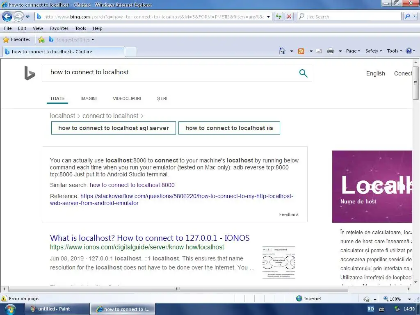
Task: Open the Help menu
Action: [x=98, y=28]
